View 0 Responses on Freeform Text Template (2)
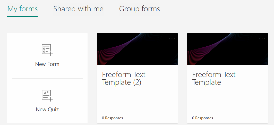The width and height of the screenshot is (274, 125). click(x=112, y=118)
